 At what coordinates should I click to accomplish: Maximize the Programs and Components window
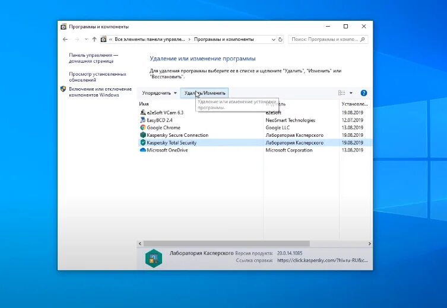pyautogui.click(x=345, y=27)
